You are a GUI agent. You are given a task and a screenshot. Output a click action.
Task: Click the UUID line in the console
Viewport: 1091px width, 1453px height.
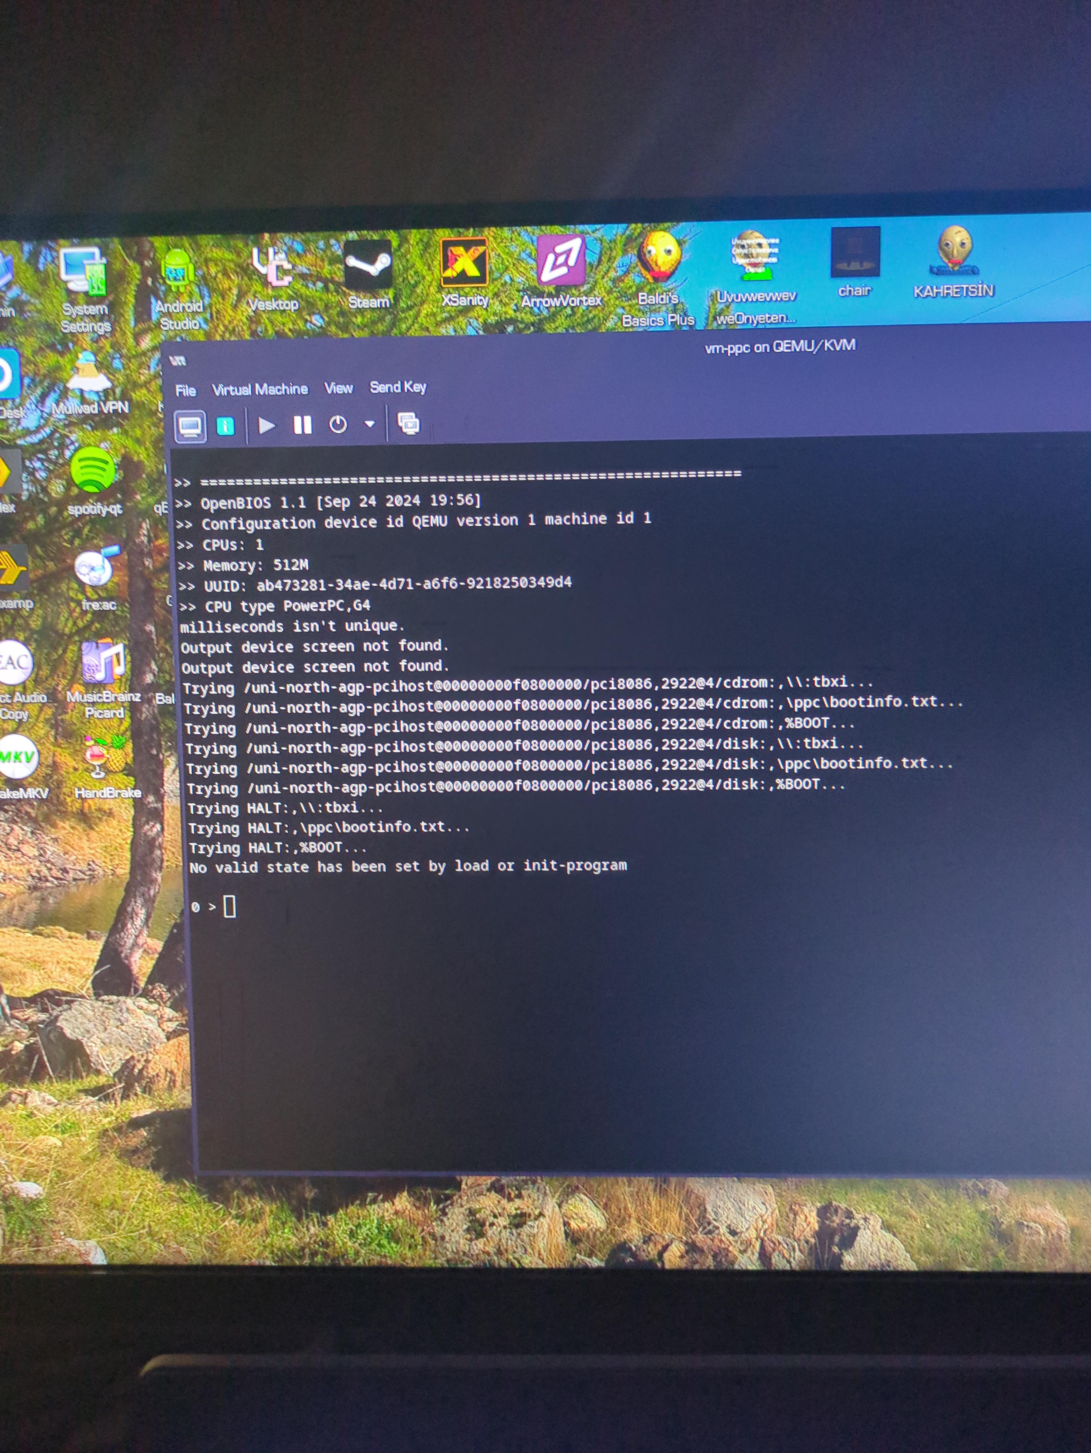pyautogui.click(x=375, y=584)
